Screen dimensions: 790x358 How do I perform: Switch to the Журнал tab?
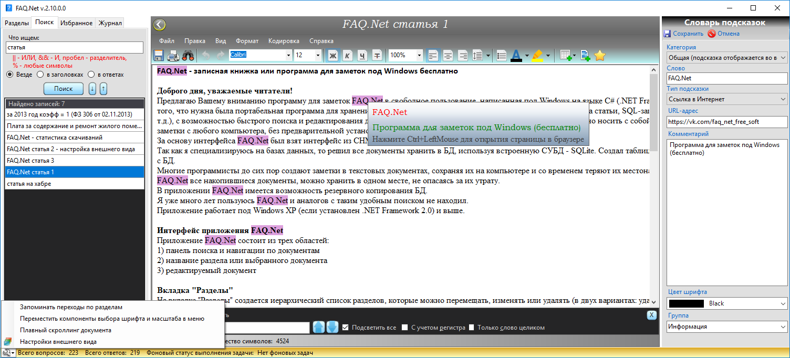110,23
